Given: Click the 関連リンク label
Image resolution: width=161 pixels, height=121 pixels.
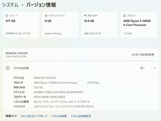Looking at the screenshot, I should [11, 116].
